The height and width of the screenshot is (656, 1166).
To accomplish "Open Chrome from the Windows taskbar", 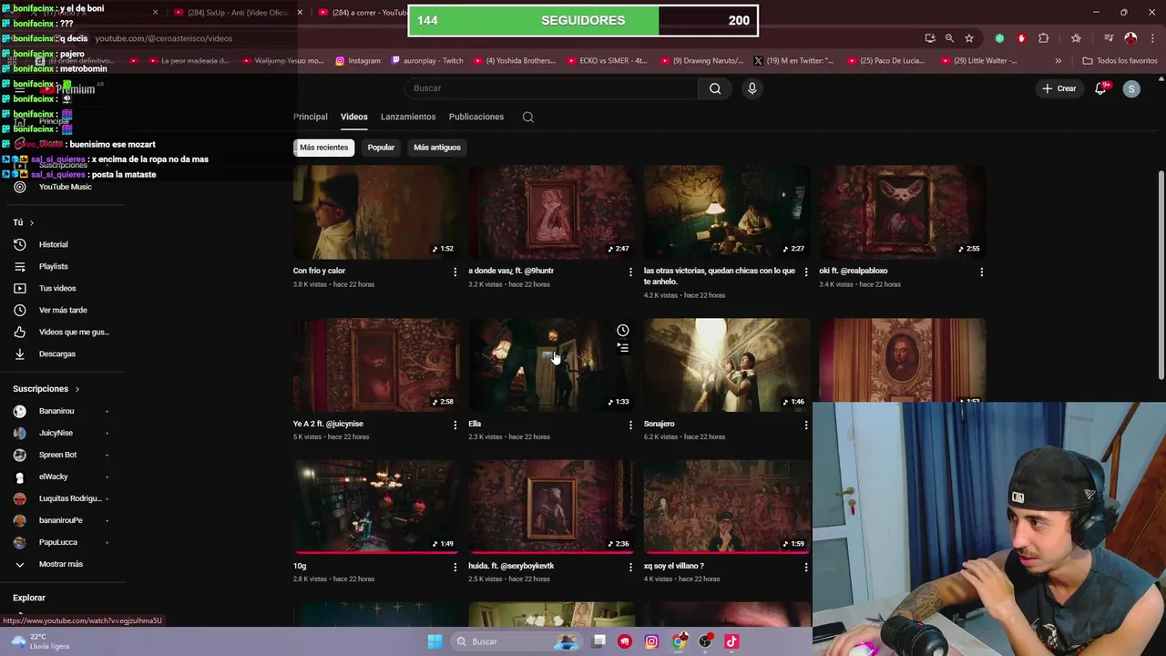I will pos(679,641).
